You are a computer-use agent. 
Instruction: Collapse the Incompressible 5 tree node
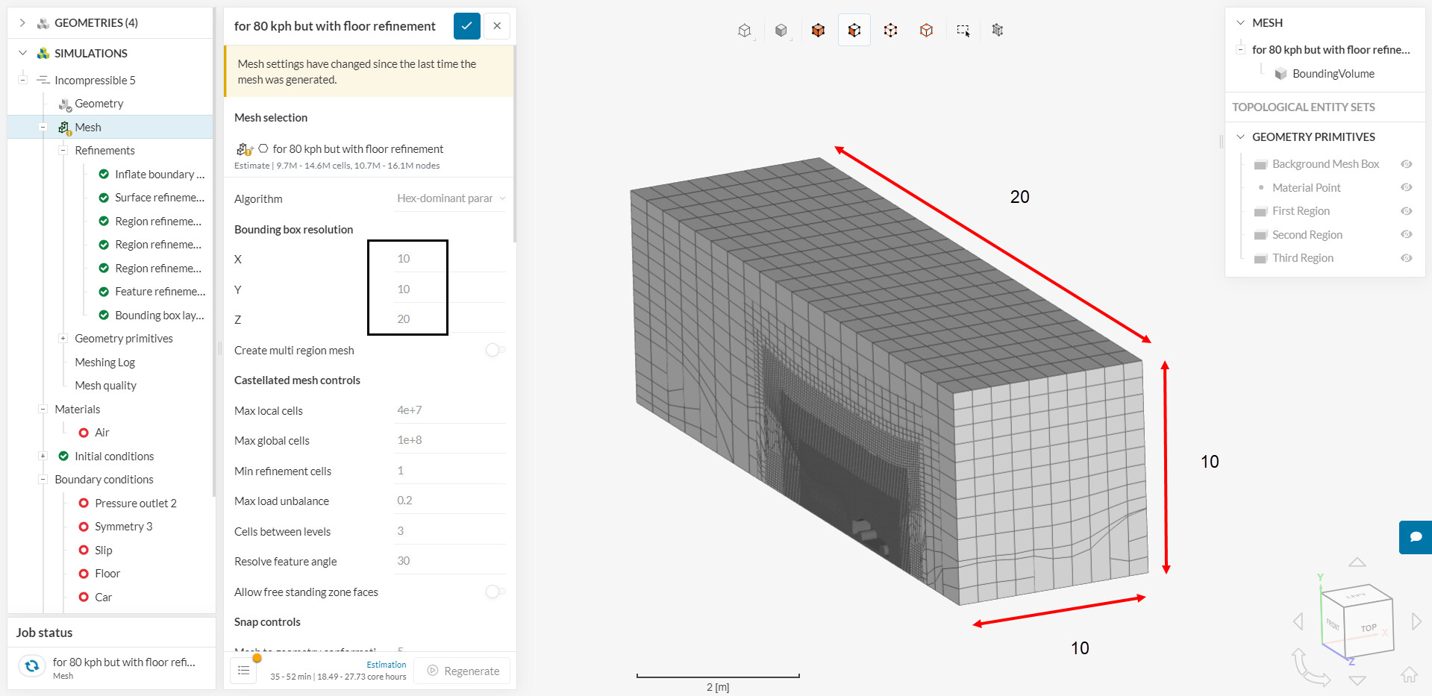coord(23,80)
